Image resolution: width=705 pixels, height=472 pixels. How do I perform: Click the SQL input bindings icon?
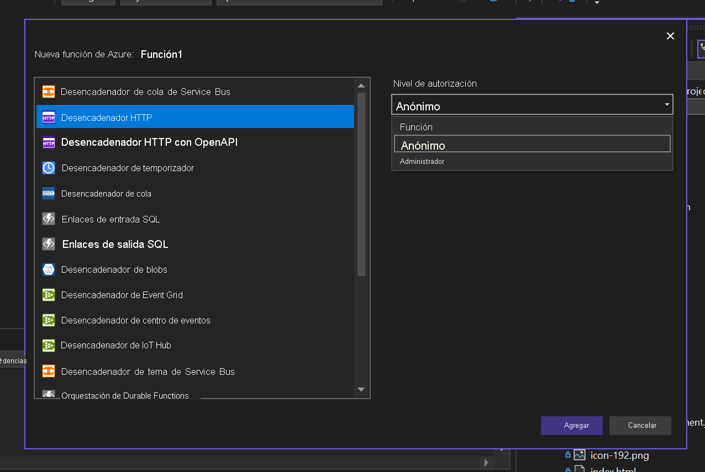[x=49, y=219]
